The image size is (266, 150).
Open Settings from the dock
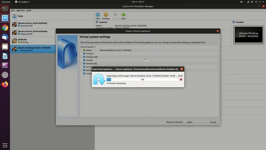tap(5, 75)
